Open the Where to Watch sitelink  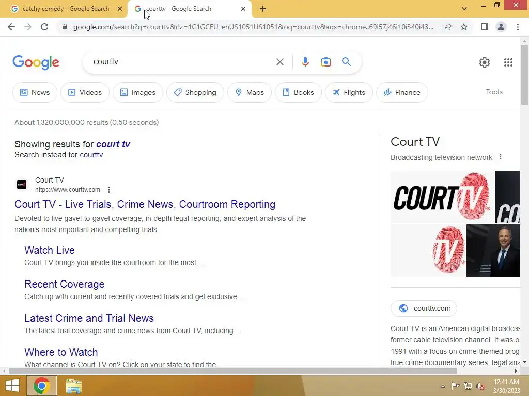[x=61, y=352]
